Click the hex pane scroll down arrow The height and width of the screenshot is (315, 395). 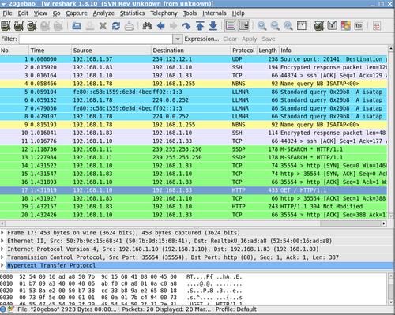(391, 302)
